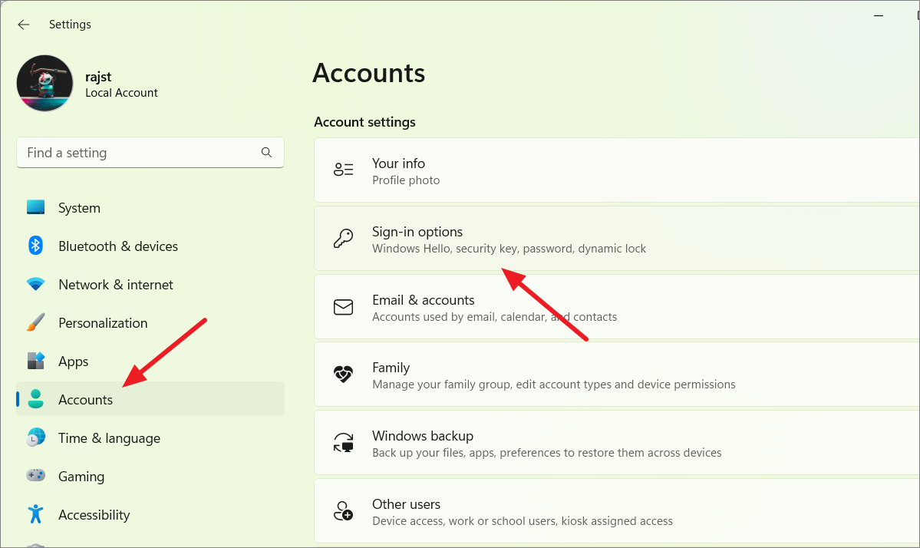The height and width of the screenshot is (548, 920).
Task: Switch to Time & language settings
Action: pyautogui.click(x=109, y=437)
